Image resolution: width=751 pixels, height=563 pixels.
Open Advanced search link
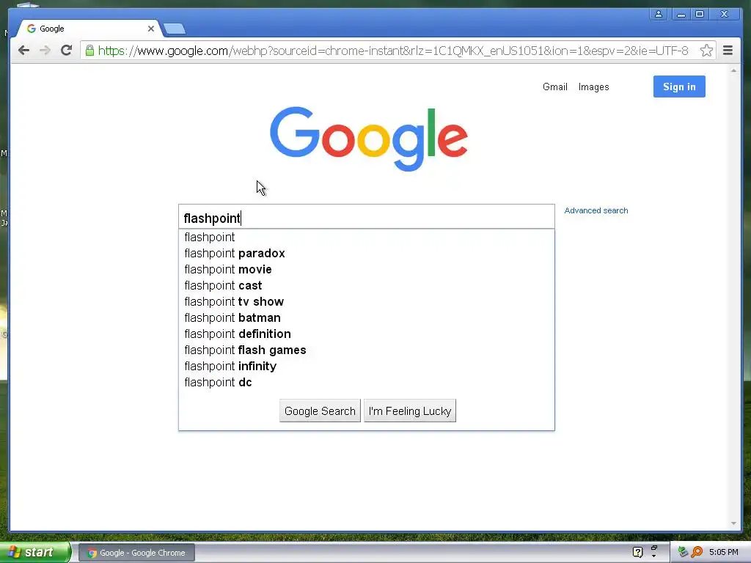coord(596,210)
